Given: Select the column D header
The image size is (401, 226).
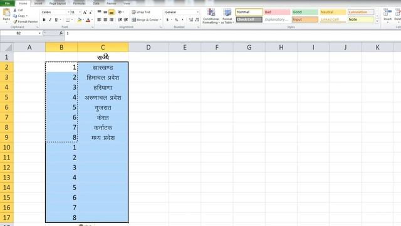Looking at the screenshot, I should pos(148,48).
